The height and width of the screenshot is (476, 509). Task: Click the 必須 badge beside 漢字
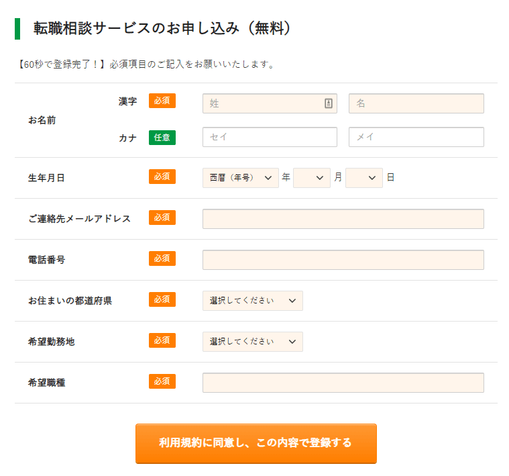pyautogui.click(x=162, y=101)
